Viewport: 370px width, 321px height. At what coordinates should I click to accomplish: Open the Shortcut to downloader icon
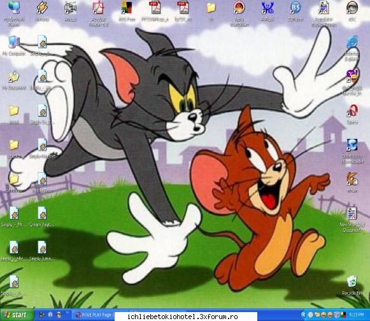pos(352,145)
